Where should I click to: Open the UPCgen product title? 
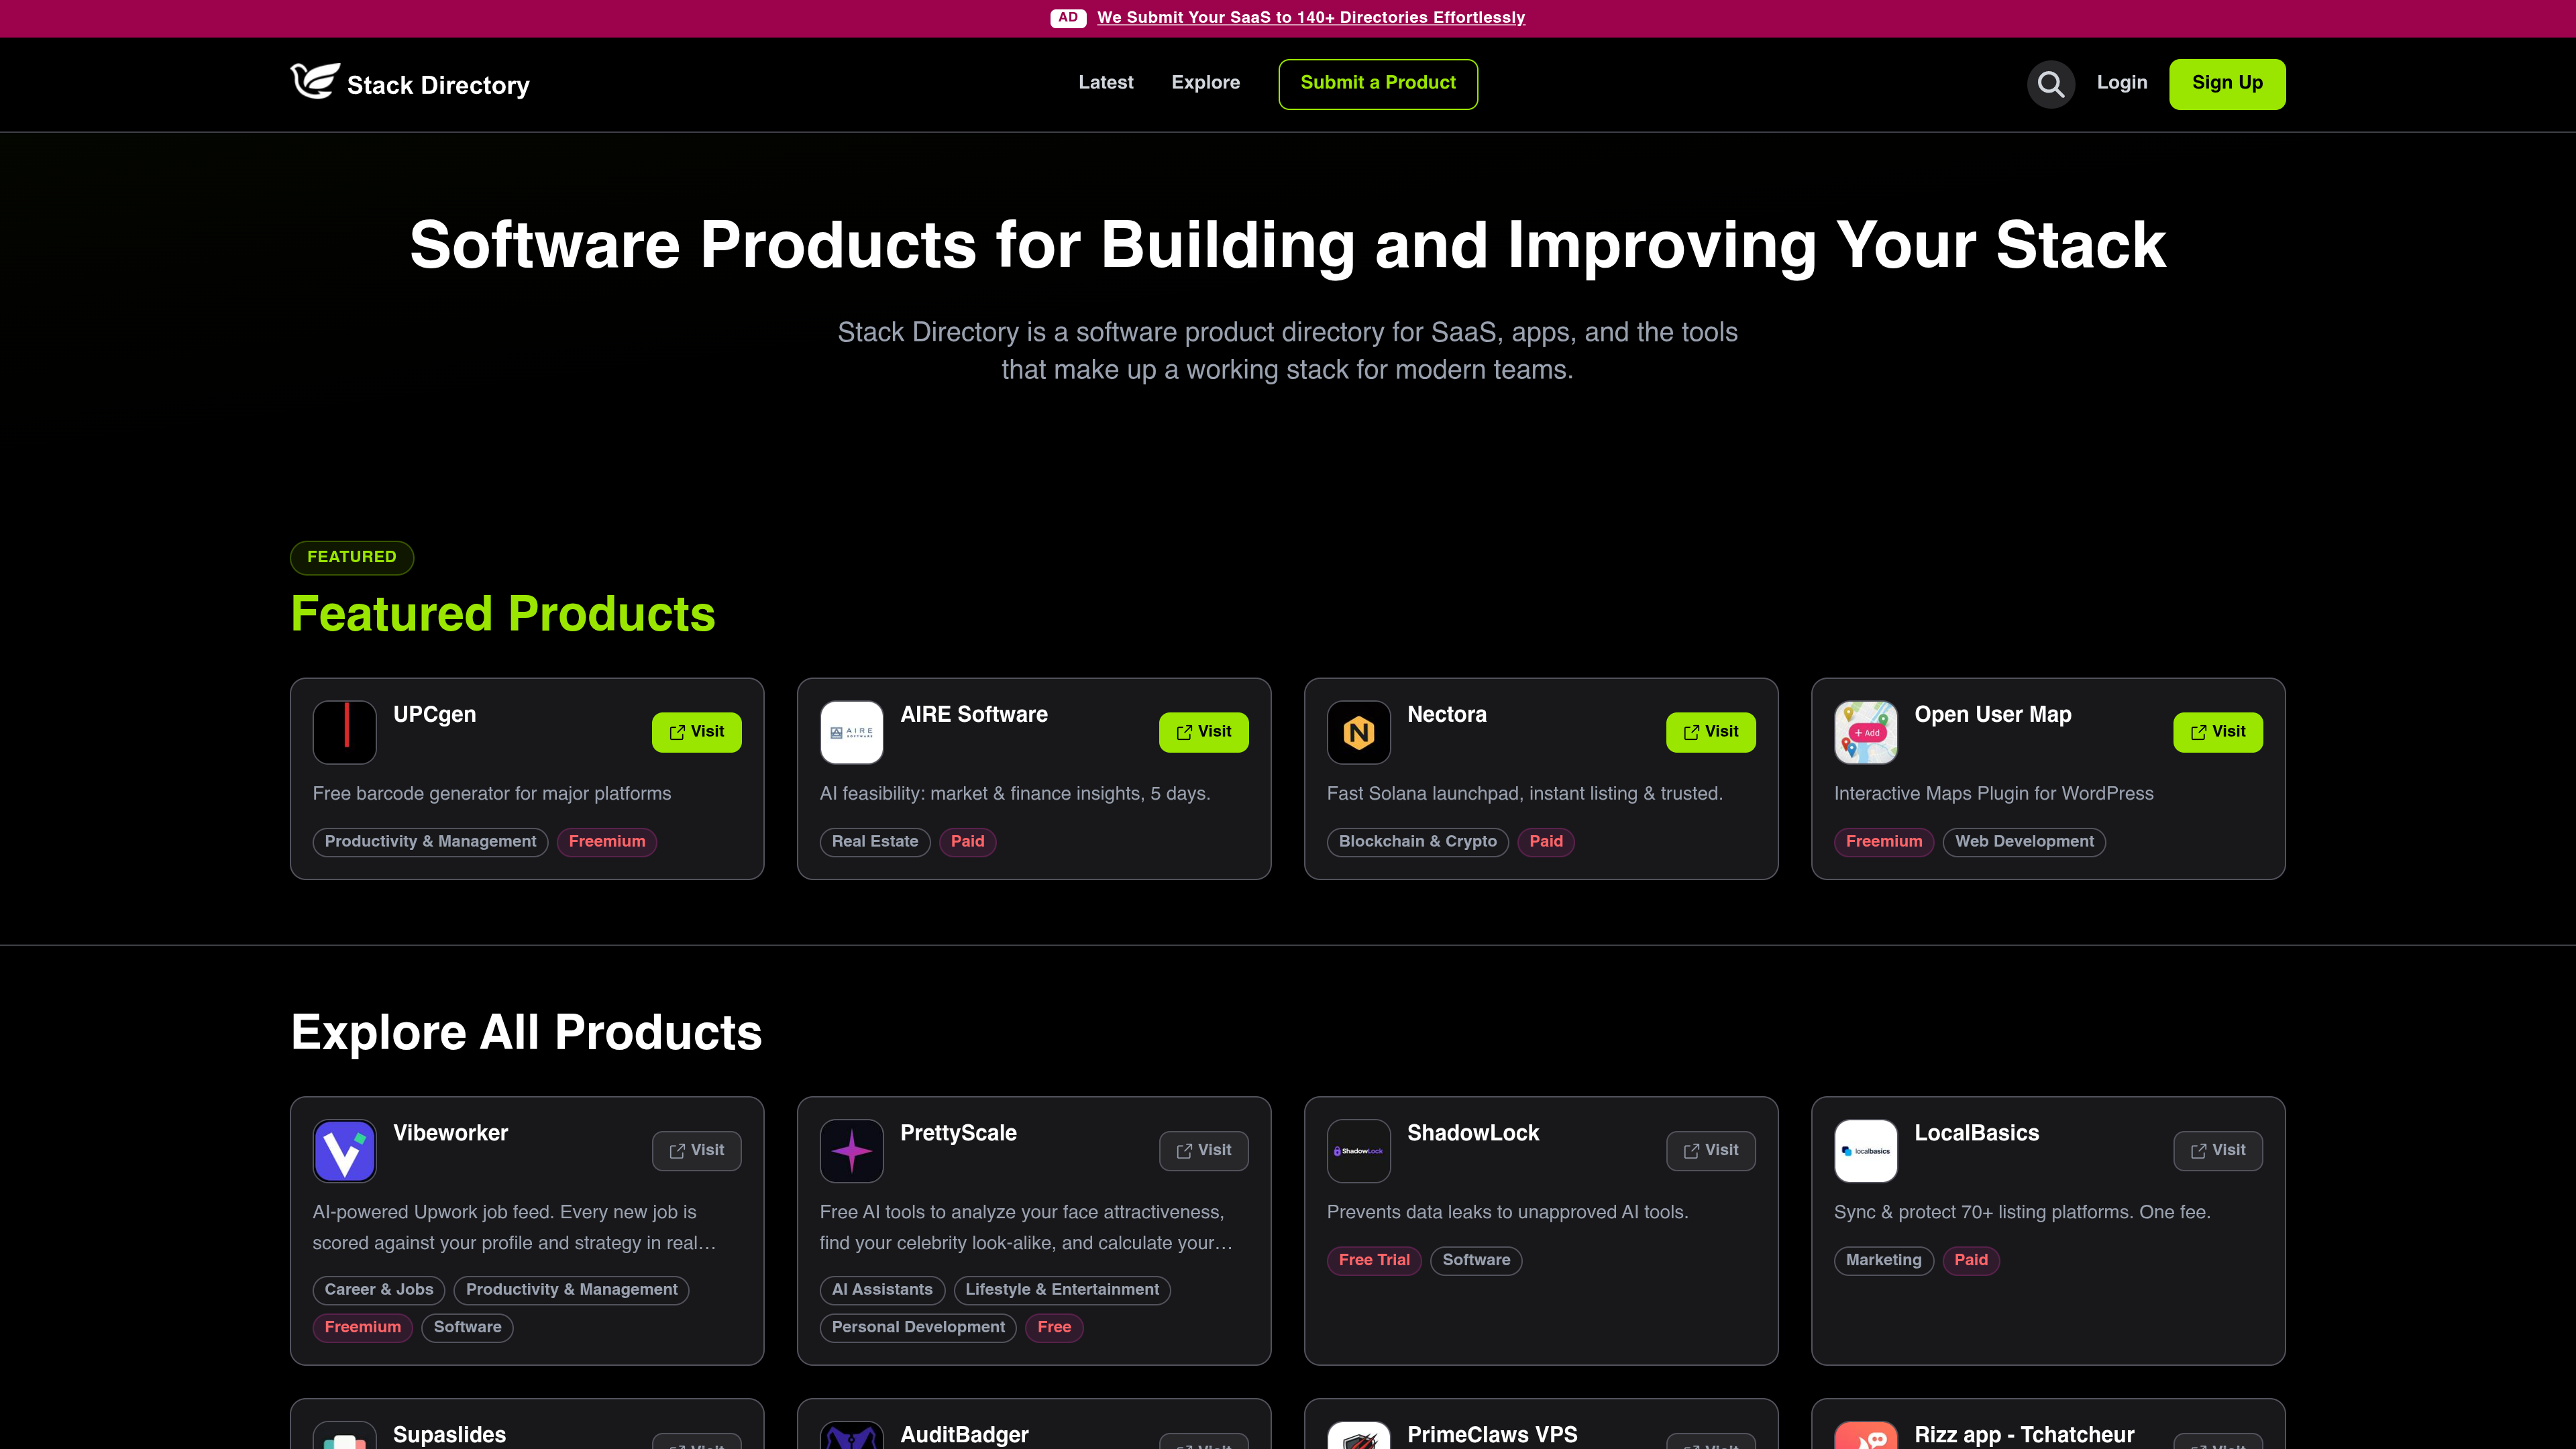click(434, 715)
